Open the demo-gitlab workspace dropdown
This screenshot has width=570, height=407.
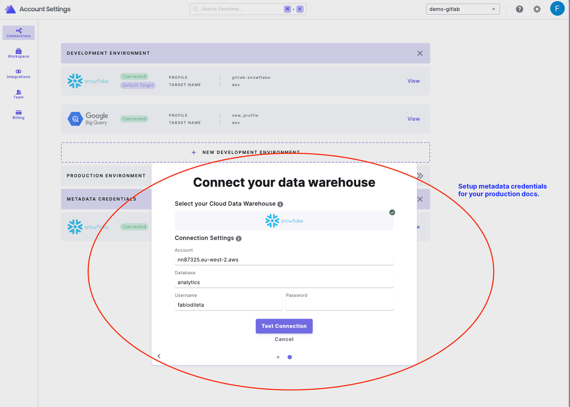tap(463, 9)
